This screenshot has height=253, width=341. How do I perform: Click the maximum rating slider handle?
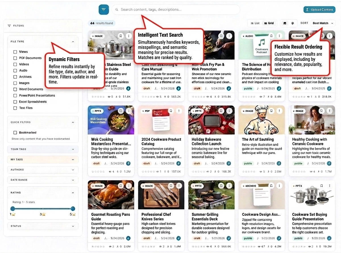[x=73, y=209]
